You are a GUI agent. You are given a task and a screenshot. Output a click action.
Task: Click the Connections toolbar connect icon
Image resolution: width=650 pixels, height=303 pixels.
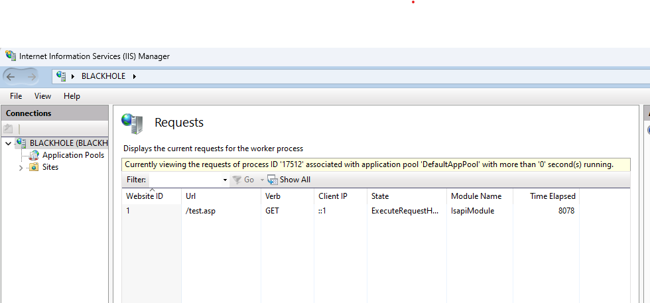(8, 129)
